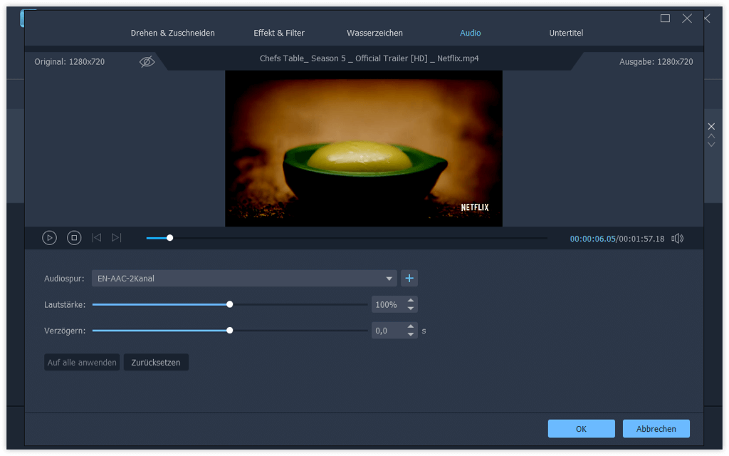Cancel with the Abbrechen button

[x=656, y=428]
